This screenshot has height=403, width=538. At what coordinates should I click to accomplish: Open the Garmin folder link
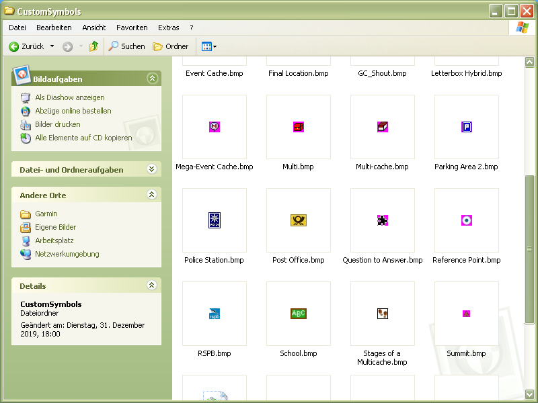pos(46,214)
